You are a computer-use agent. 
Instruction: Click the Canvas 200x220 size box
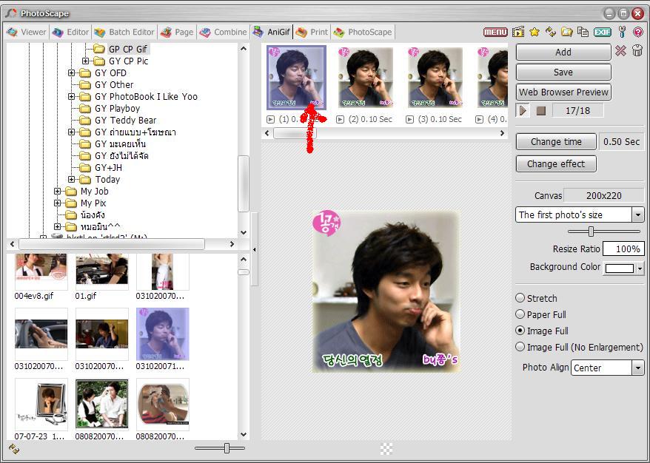(603, 195)
